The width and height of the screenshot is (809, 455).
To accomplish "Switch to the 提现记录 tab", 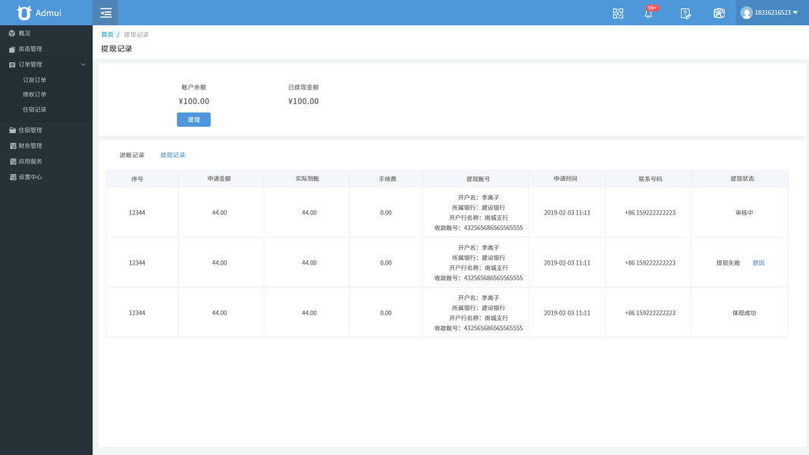I will [x=173, y=155].
